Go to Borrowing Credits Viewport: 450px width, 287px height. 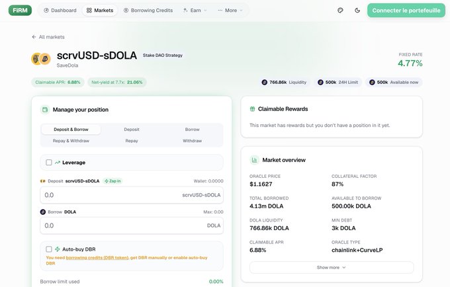(x=148, y=11)
